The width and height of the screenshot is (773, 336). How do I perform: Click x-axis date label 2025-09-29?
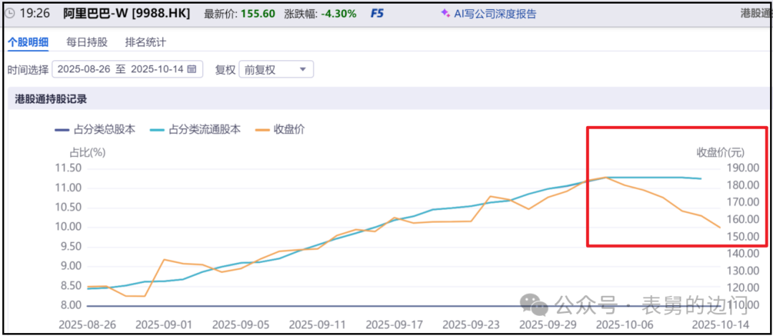click(x=549, y=325)
